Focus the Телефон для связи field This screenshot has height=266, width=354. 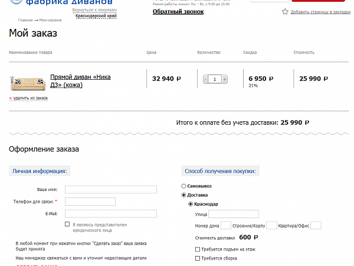[x=90, y=202]
